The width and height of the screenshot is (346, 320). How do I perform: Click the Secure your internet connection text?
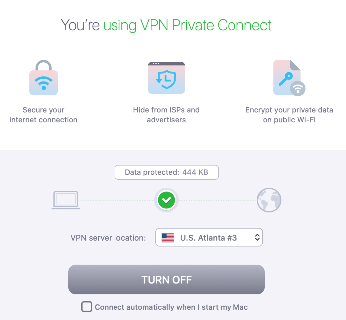coord(43,115)
